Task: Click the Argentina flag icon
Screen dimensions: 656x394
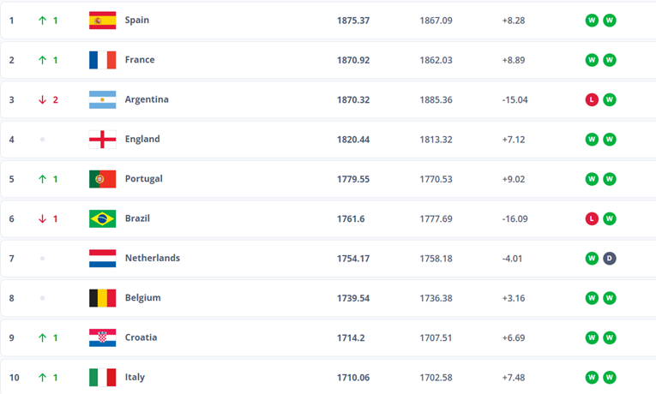Action: 102,99
